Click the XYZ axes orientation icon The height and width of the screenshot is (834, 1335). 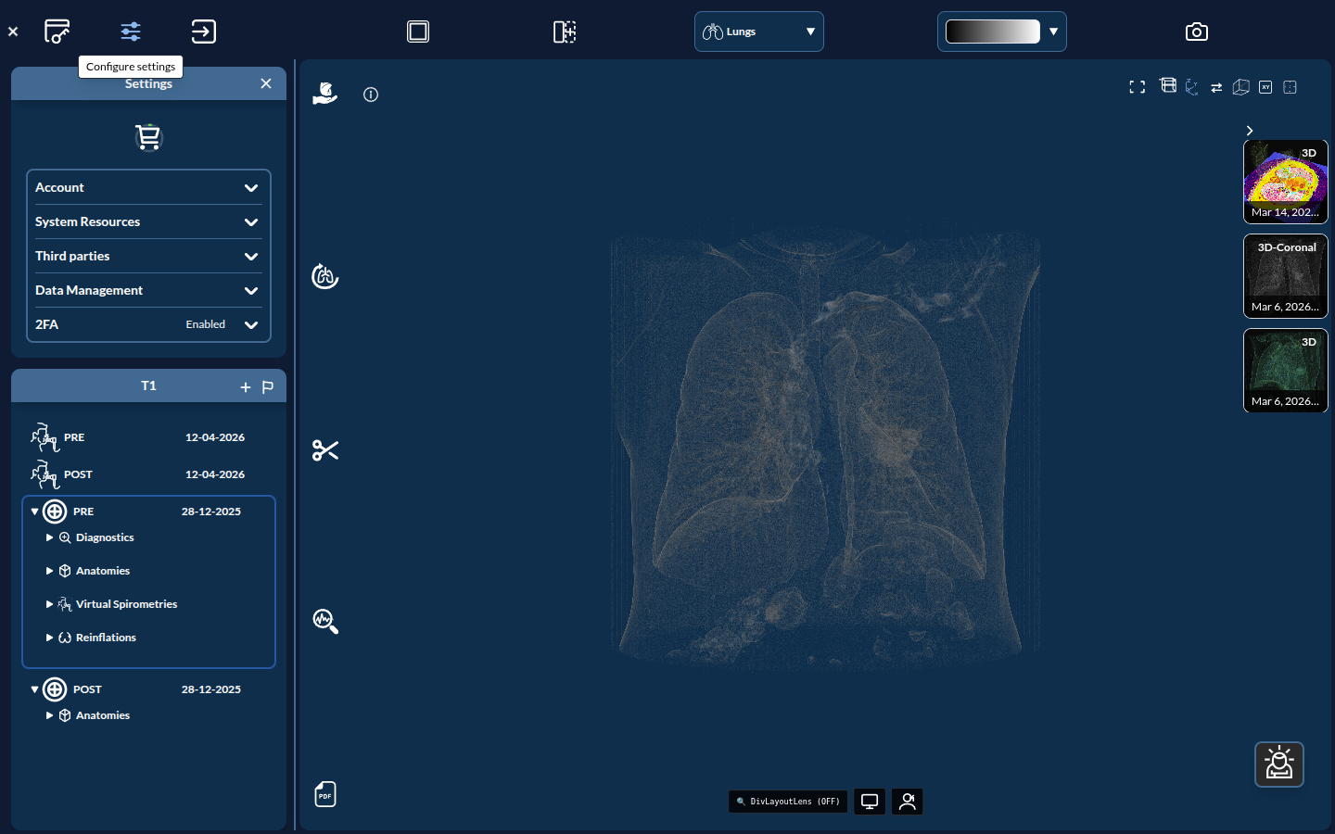click(x=1192, y=87)
